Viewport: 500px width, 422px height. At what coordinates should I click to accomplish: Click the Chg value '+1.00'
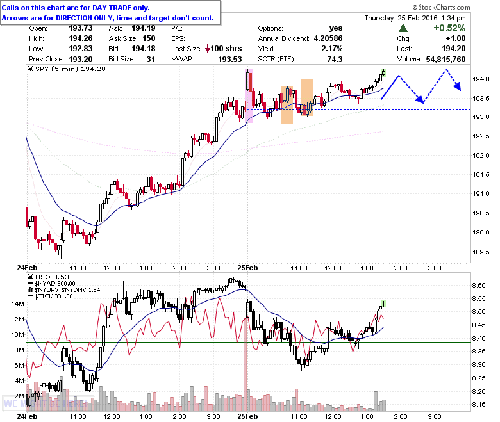coord(456,38)
